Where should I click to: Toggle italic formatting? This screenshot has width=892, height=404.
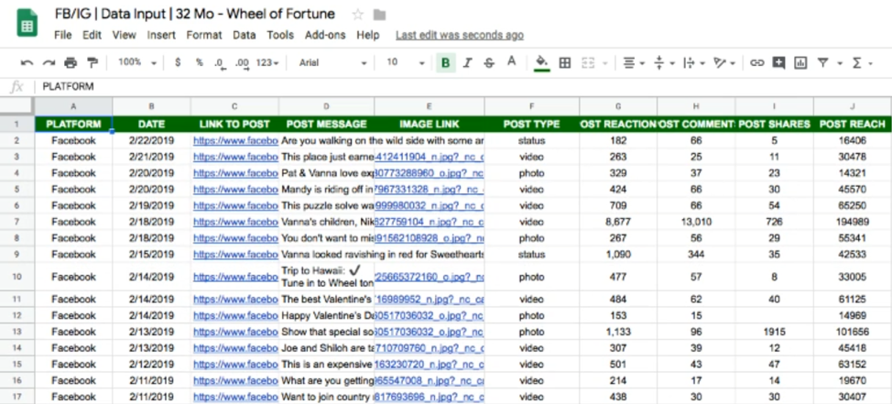pyautogui.click(x=468, y=62)
